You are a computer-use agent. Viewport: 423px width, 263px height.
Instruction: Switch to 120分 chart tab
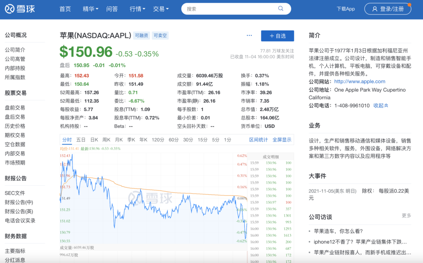tap(158, 140)
